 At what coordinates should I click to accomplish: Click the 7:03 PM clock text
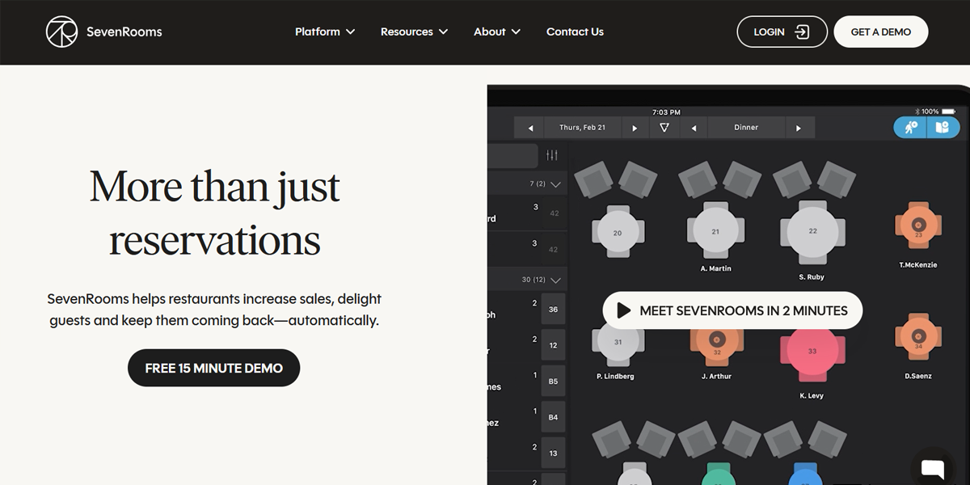click(666, 112)
